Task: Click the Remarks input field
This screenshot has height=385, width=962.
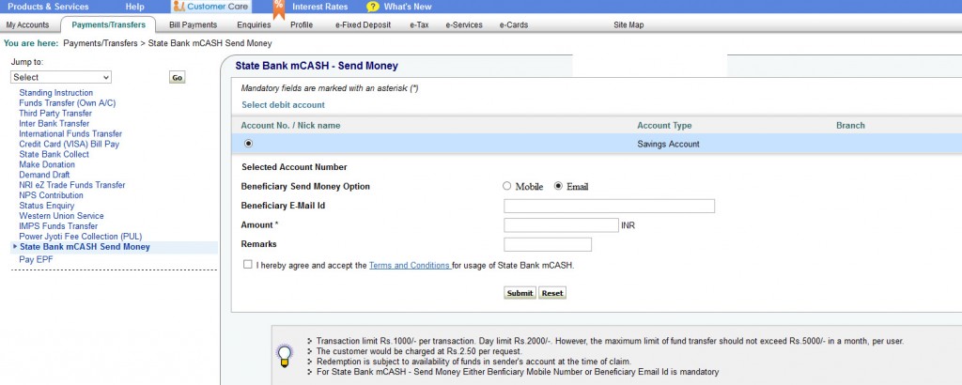Action: click(x=548, y=244)
